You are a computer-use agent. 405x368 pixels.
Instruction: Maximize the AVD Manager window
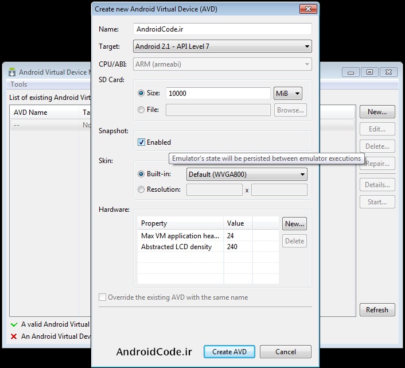[x=370, y=72]
